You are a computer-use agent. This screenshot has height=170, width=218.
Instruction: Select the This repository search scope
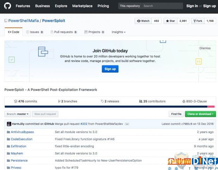coord(130,6)
